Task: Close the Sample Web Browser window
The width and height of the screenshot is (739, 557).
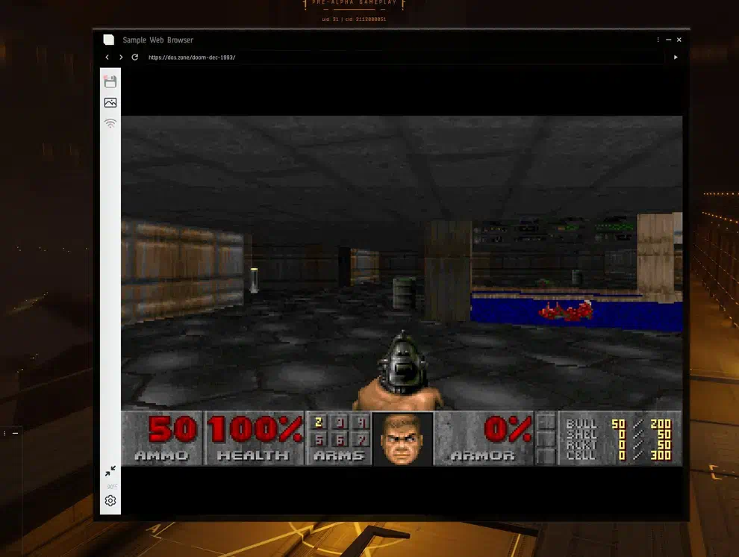Action: pos(679,40)
